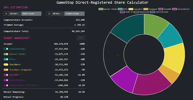
Task: Click the help icon beside DATASET
Action: pos(6,14)
